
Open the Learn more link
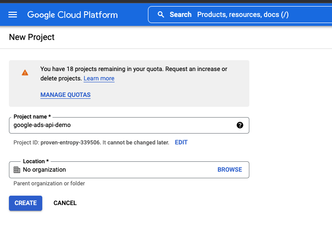click(99, 79)
